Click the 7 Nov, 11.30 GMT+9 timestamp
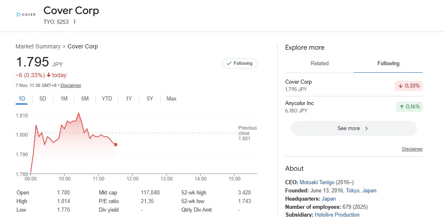445x217 pixels. click(x=36, y=85)
